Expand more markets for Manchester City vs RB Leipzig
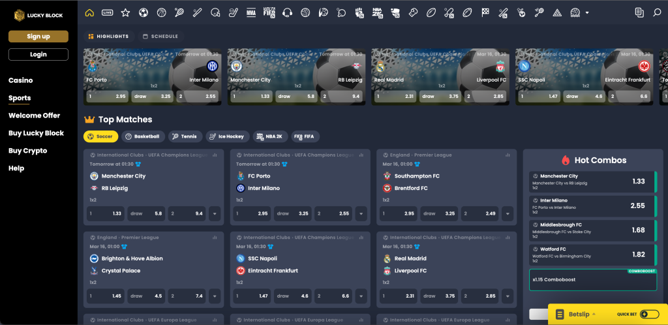The height and width of the screenshot is (325, 668). [215, 214]
